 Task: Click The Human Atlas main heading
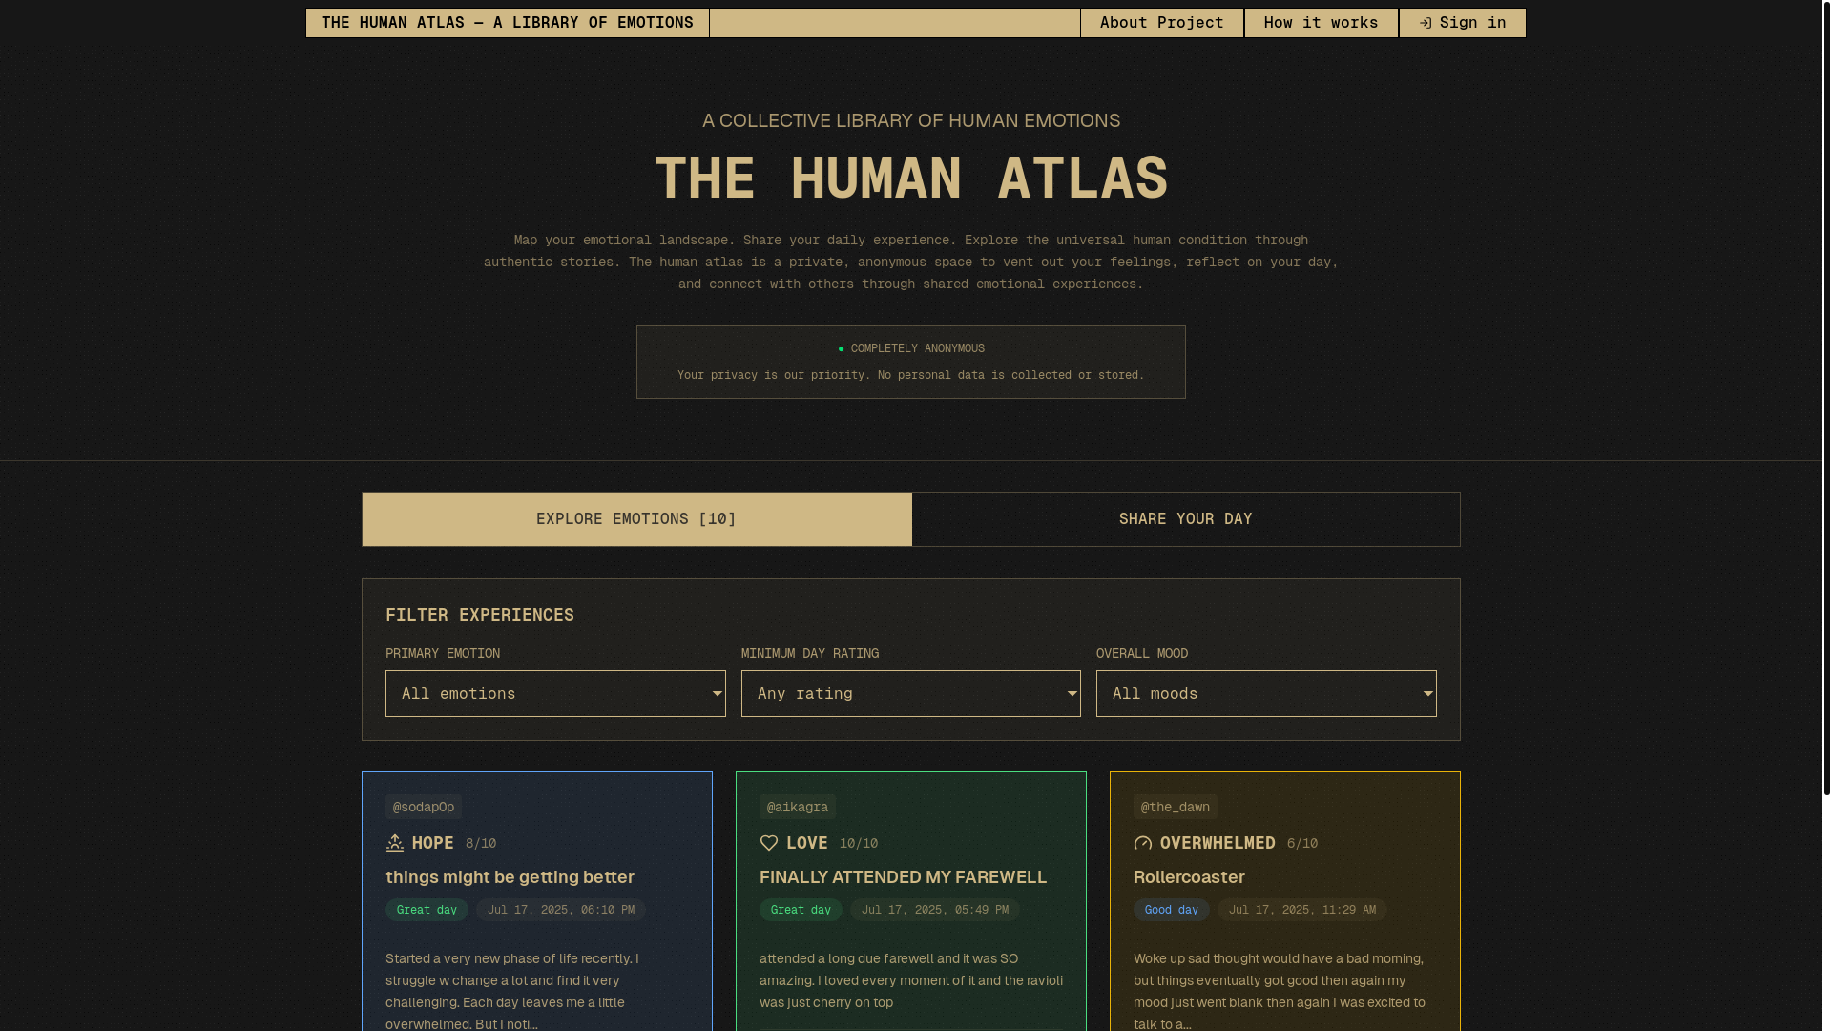(x=911, y=179)
